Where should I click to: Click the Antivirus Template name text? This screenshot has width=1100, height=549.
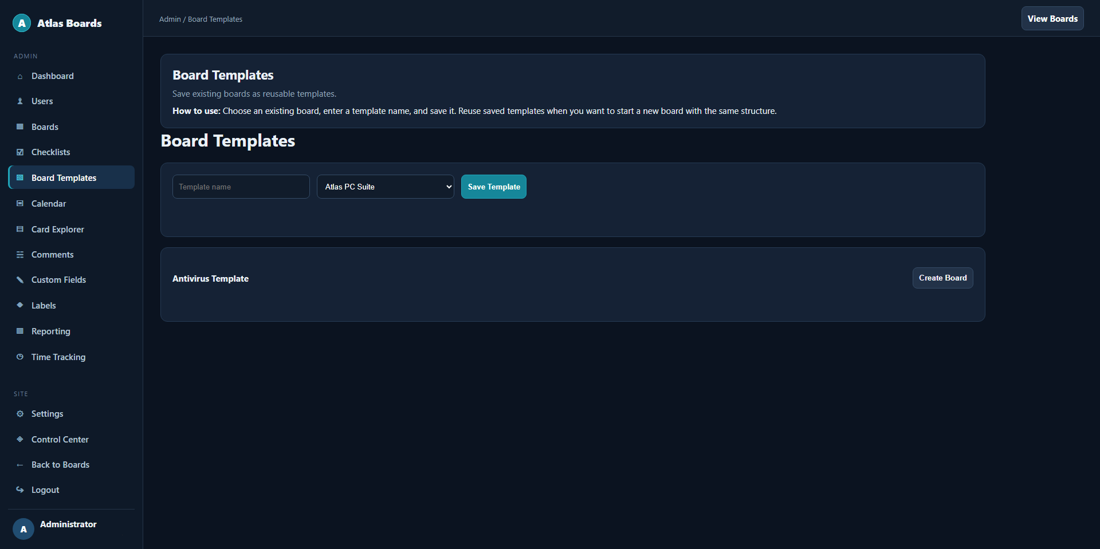[x=210, y=279]
